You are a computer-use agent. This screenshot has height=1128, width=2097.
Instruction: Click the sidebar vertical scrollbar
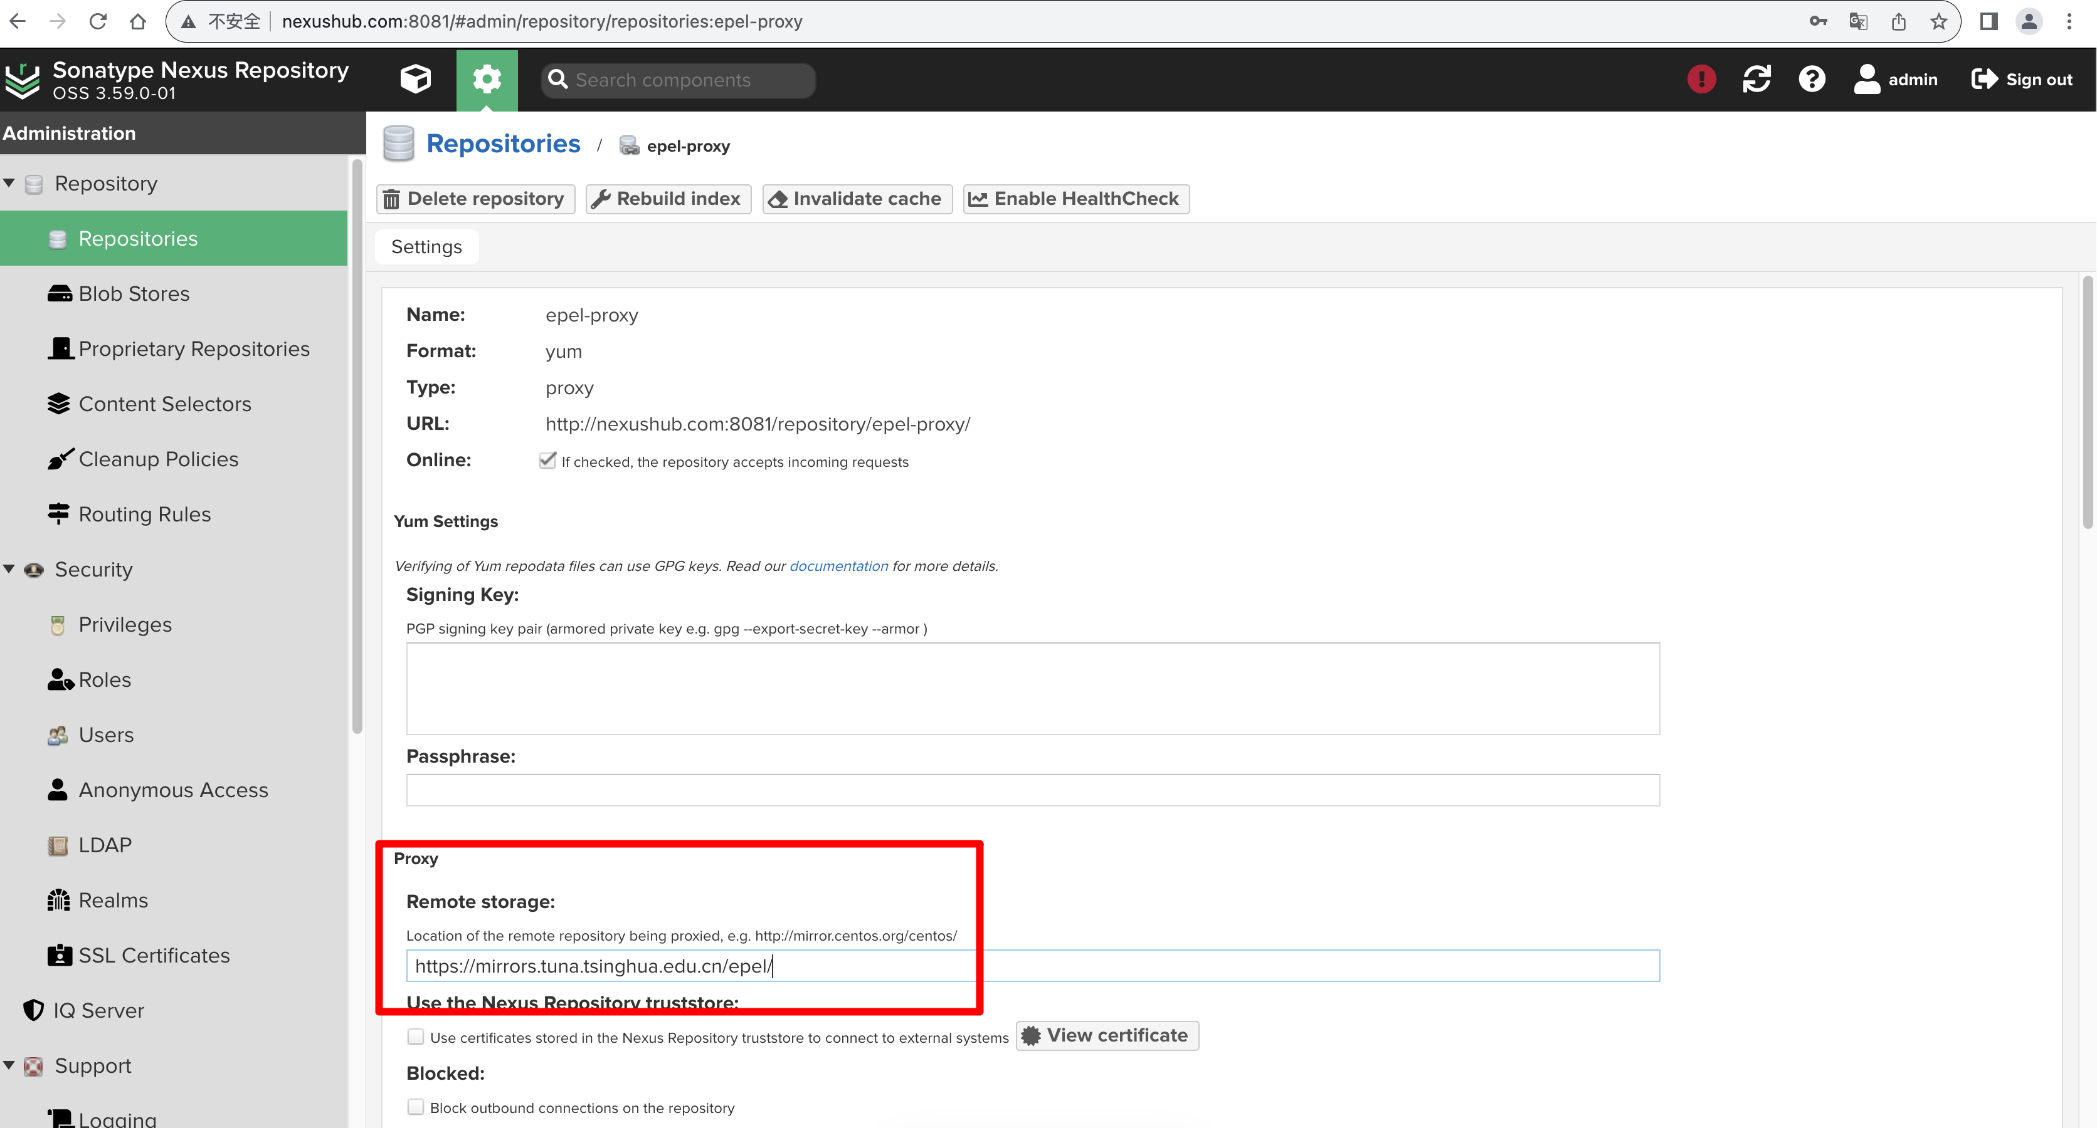tap(357, 447)
